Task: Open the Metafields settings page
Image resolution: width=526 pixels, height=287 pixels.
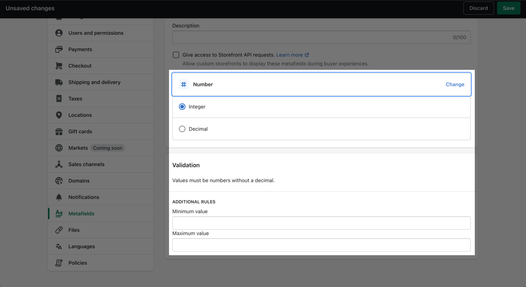Action: (x=101, y=214)
